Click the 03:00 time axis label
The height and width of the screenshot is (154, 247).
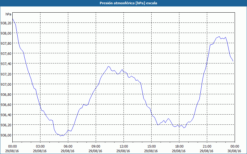click(x=40, y=146)
